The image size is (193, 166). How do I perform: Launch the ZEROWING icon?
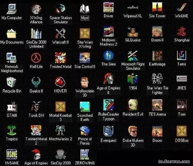point(85,154)
